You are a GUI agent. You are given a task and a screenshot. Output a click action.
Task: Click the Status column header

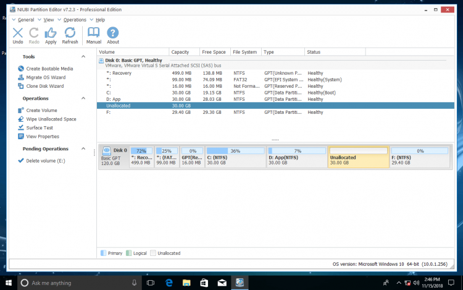tap(335, 52)
